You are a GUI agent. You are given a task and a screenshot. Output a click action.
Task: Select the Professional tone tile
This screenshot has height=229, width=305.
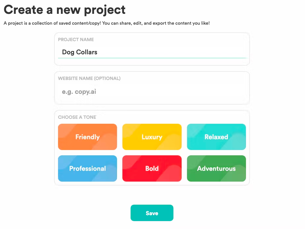pos(87,168)
